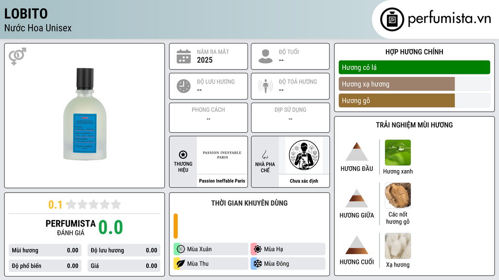The image size is (499, 280).
Task: Click the Mùa Hạ sun icon
Action: tap(258, 249)
